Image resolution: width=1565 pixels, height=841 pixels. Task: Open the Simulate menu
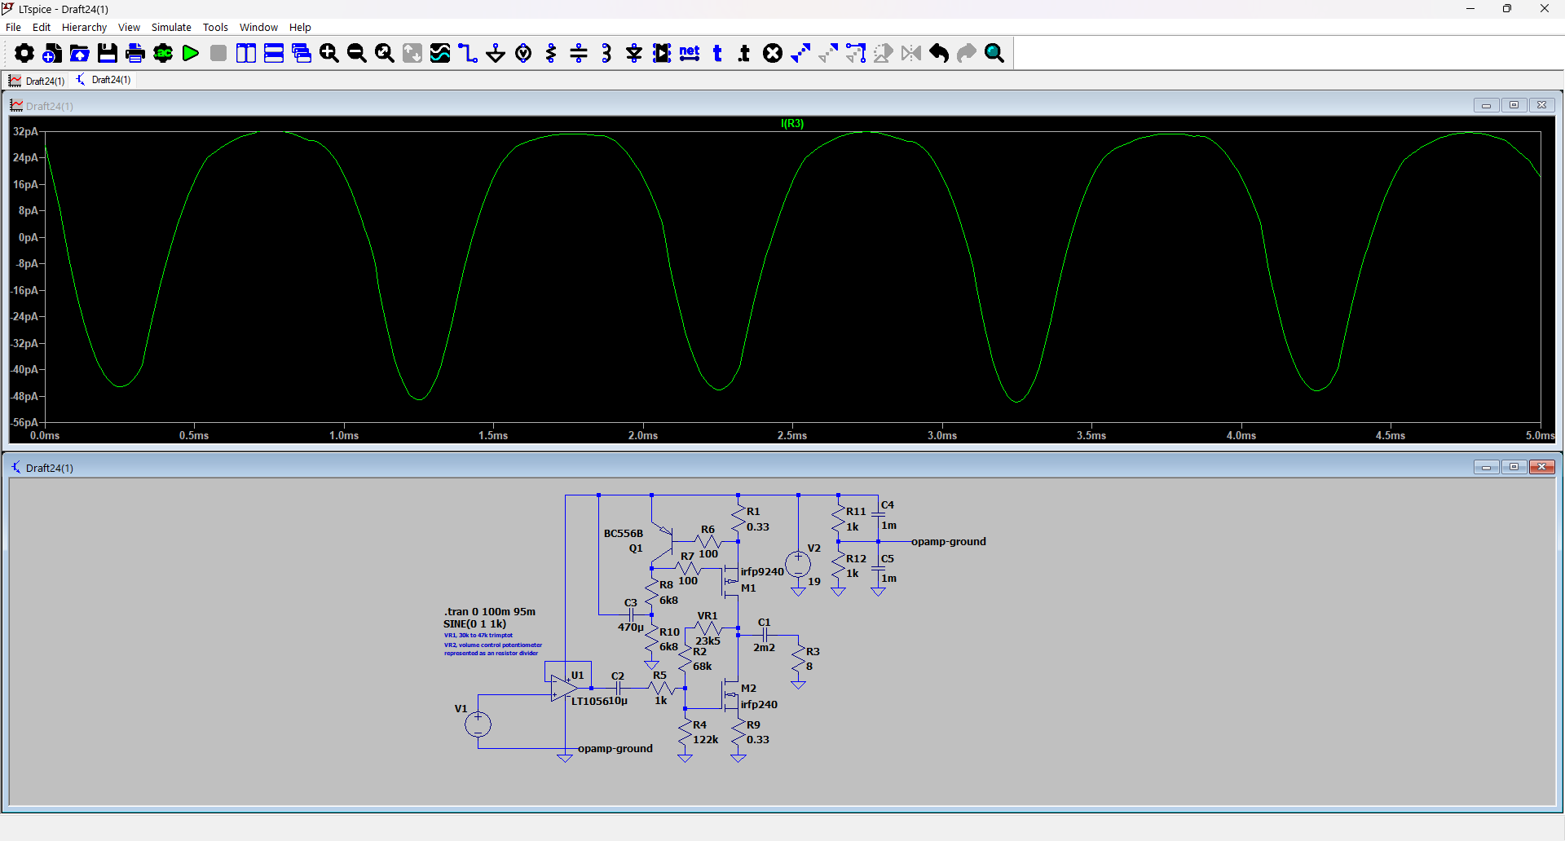tap(171, 27)
